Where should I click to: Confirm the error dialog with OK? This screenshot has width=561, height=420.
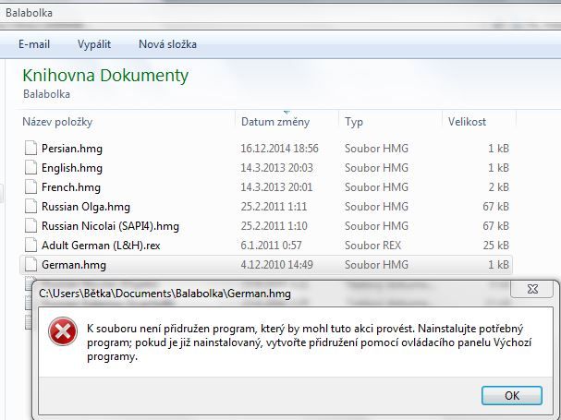click(512, 395)
